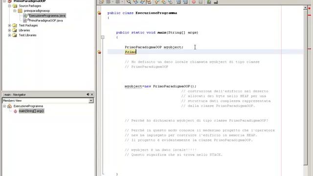
Task: Select the Test Libraries tree row
Action: pos(27,35)
